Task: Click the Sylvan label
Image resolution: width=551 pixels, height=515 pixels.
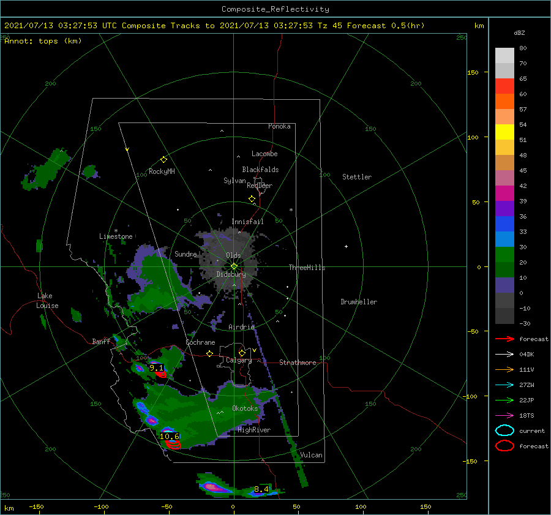Action: click(234, 181)
